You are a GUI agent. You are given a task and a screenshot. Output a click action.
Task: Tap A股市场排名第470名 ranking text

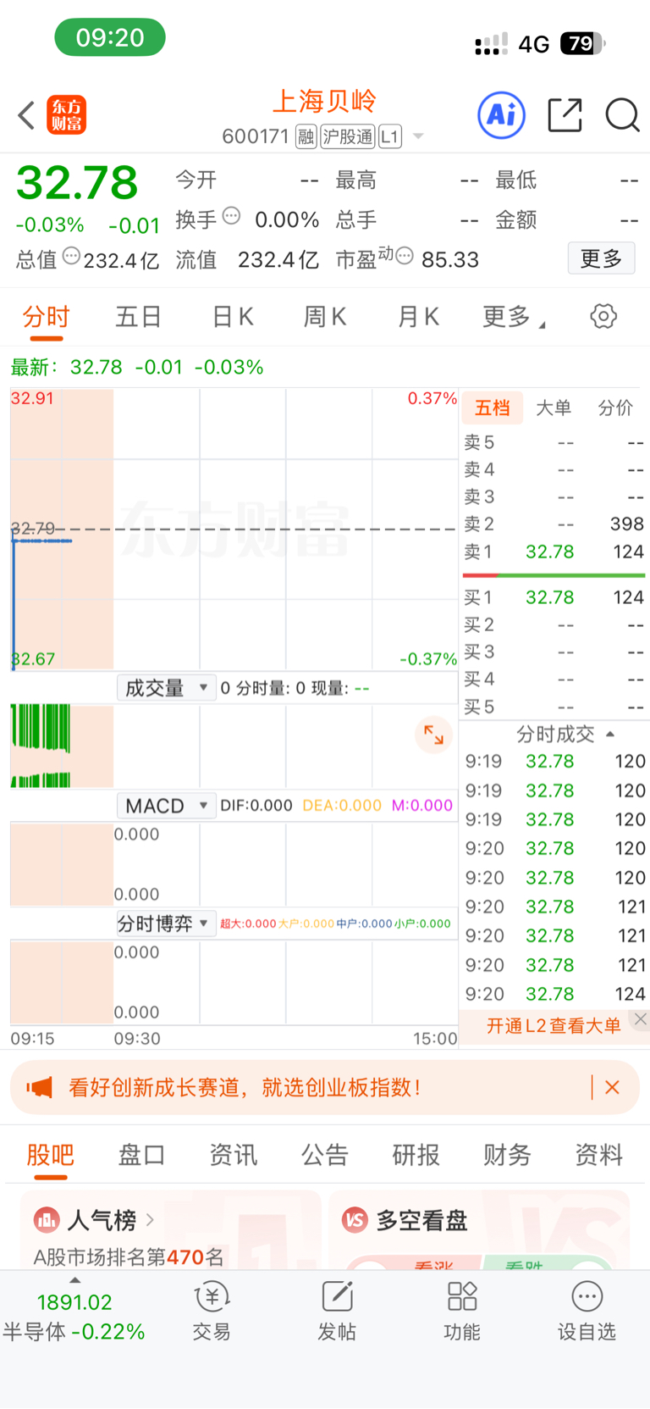coord(129,1256)
